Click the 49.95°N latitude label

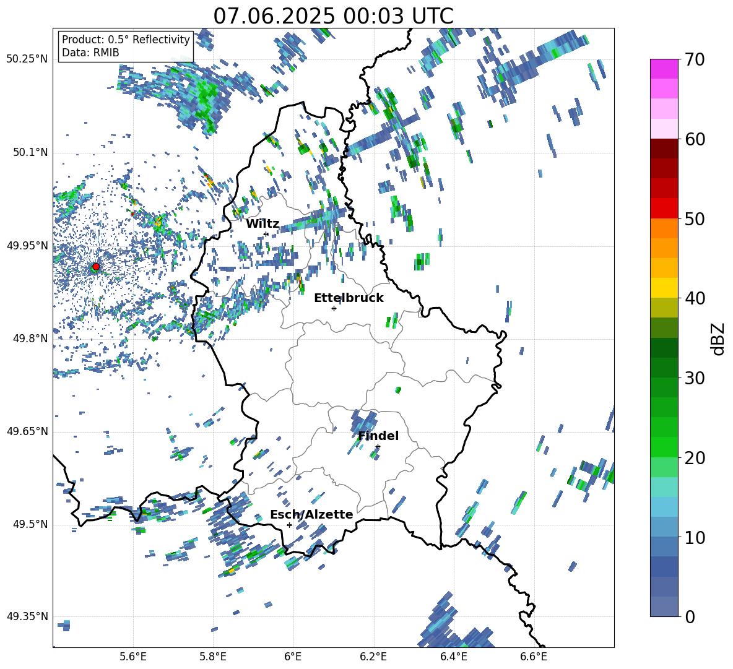(x=27, y=246)
